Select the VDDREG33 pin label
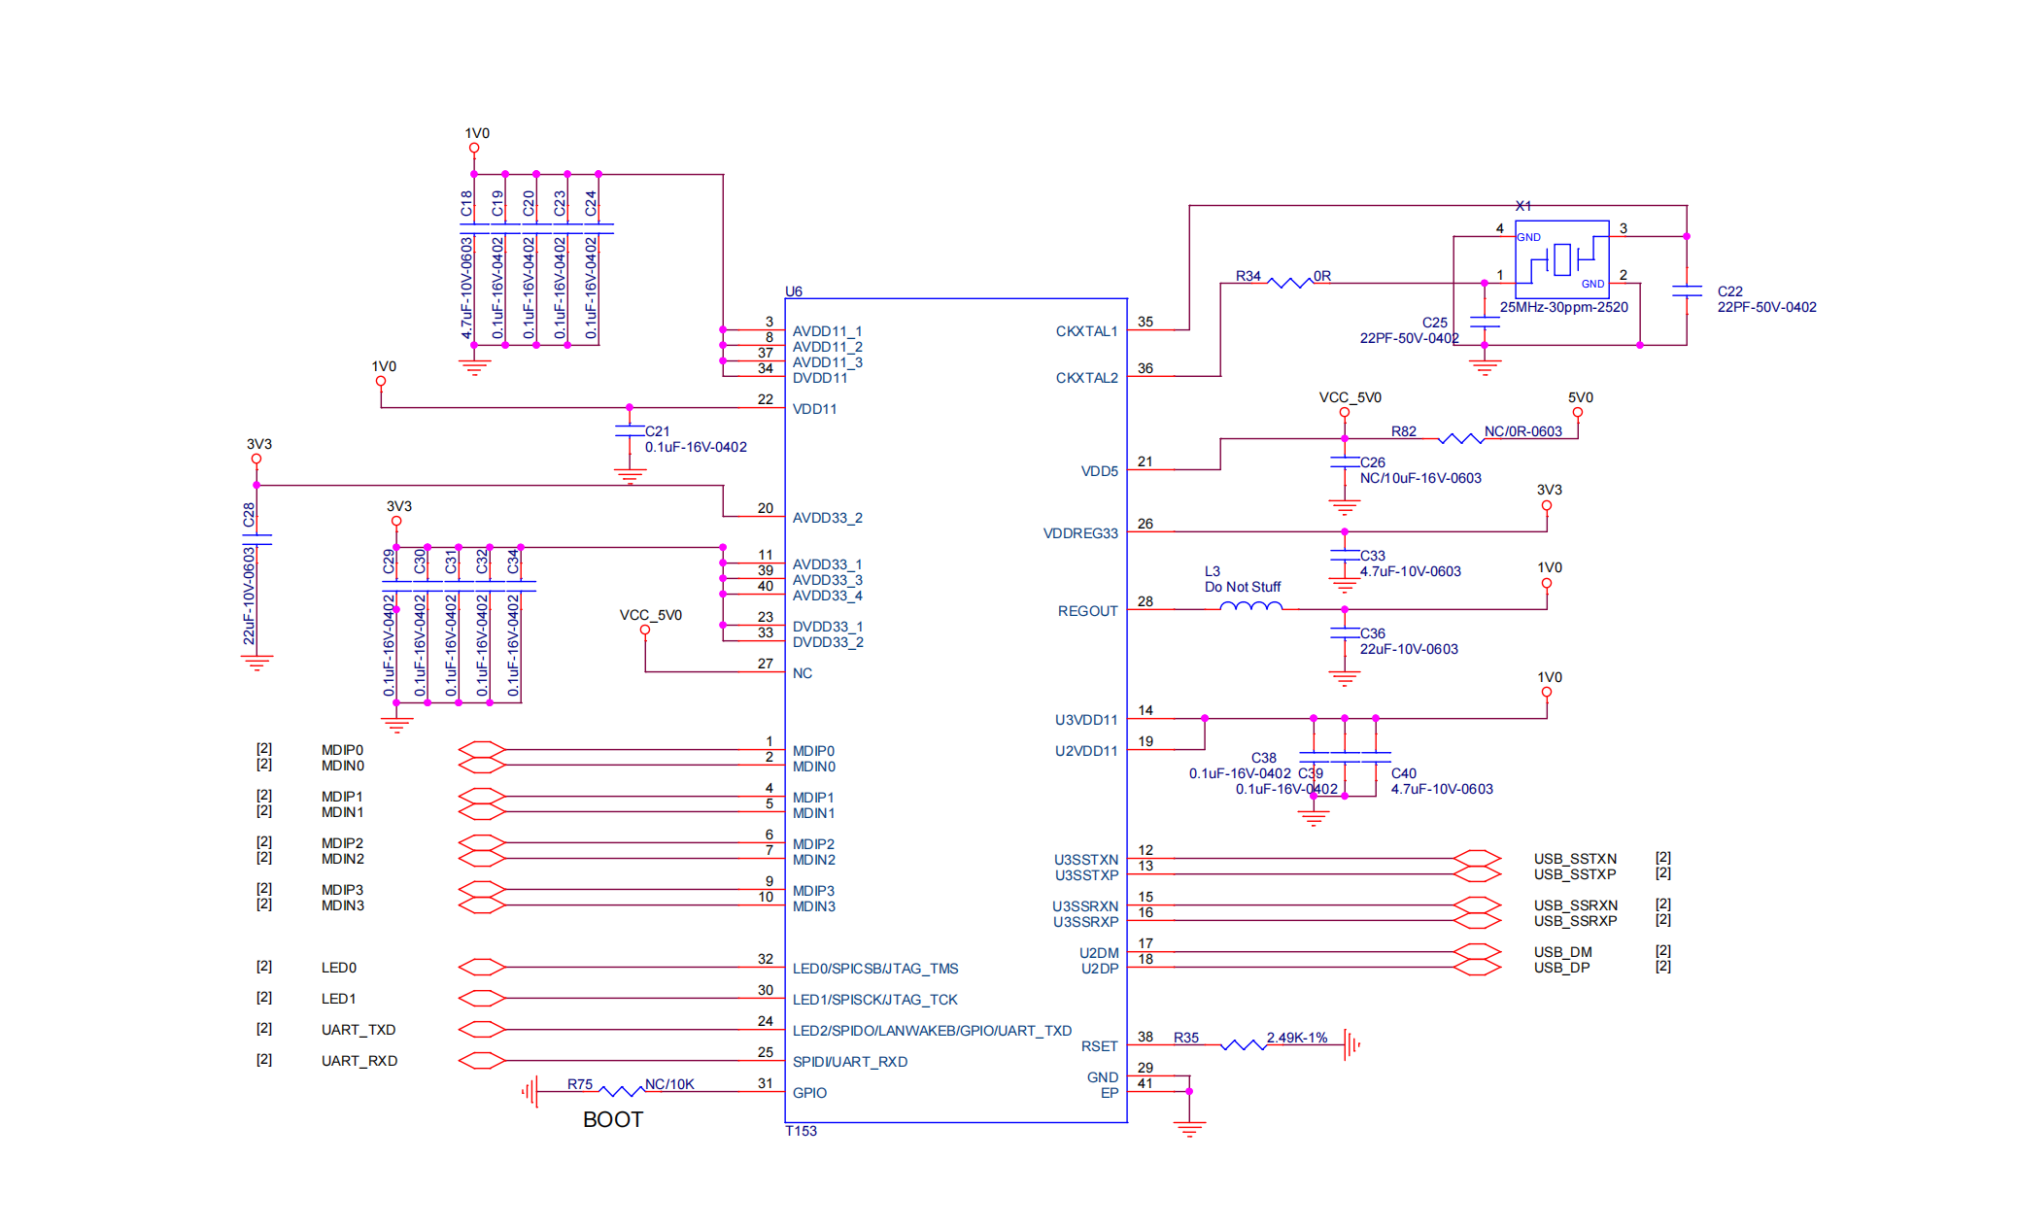2017x1228 pixels. click(x=1080, y=533)
